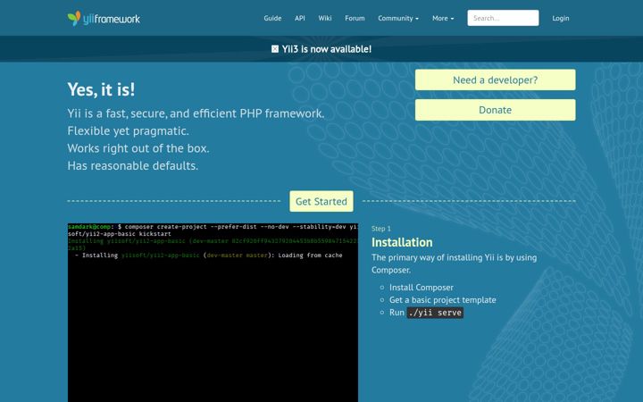Viewport: 643px width, 402px height.
Task: Click the 'Need a developer?' button
Action: (x=495, y=80)
